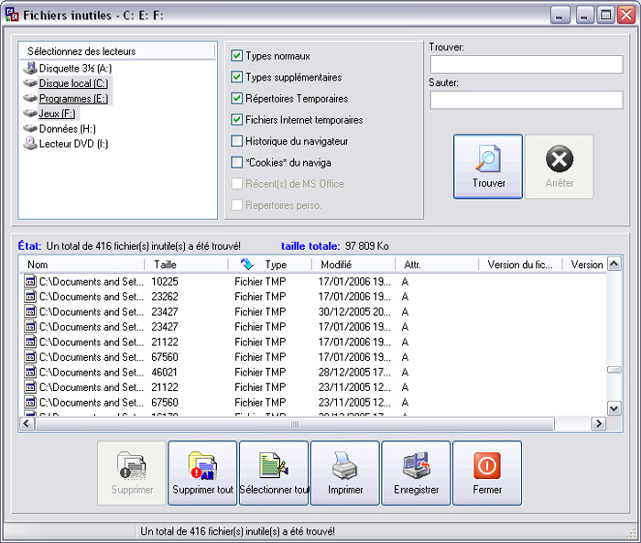Image resolution: width=641 pixels, height=543 pixels.
Task: Select the Disque local (C:) drive
Action: click(x=72, y=83)
